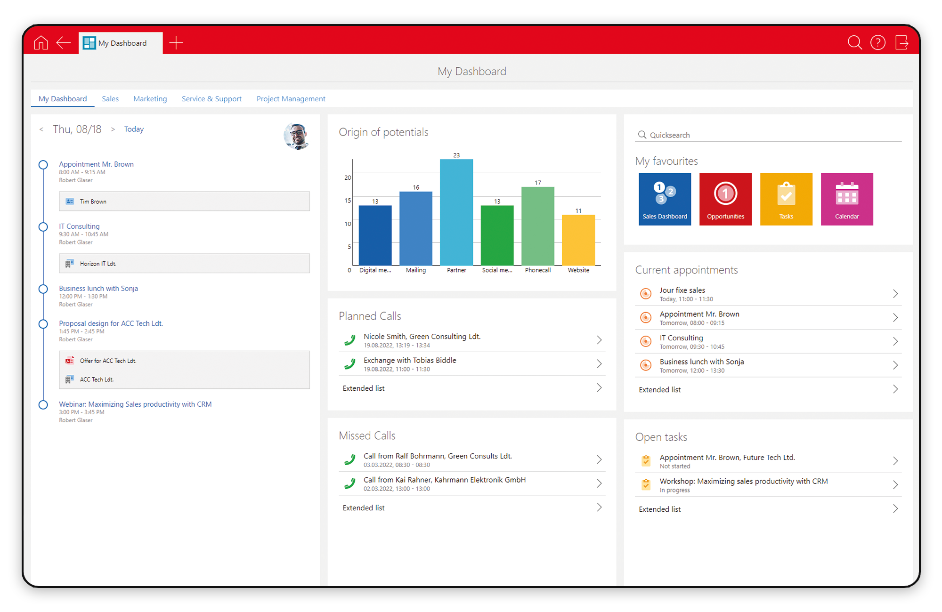This screenshot has width=942, height=612.
Task: Open search via magnifier icon in header
Action: point(854,43)
